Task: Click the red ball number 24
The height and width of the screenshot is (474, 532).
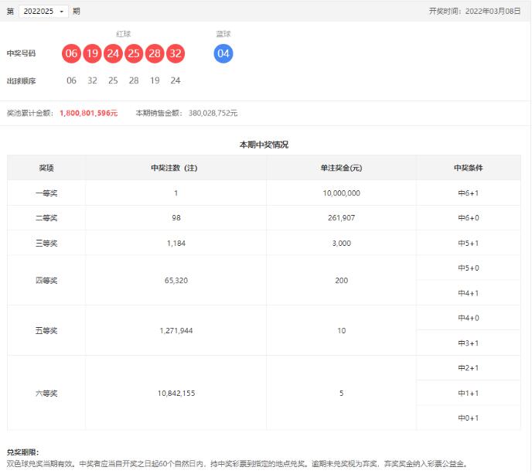Action: click(x=113, y=53)
